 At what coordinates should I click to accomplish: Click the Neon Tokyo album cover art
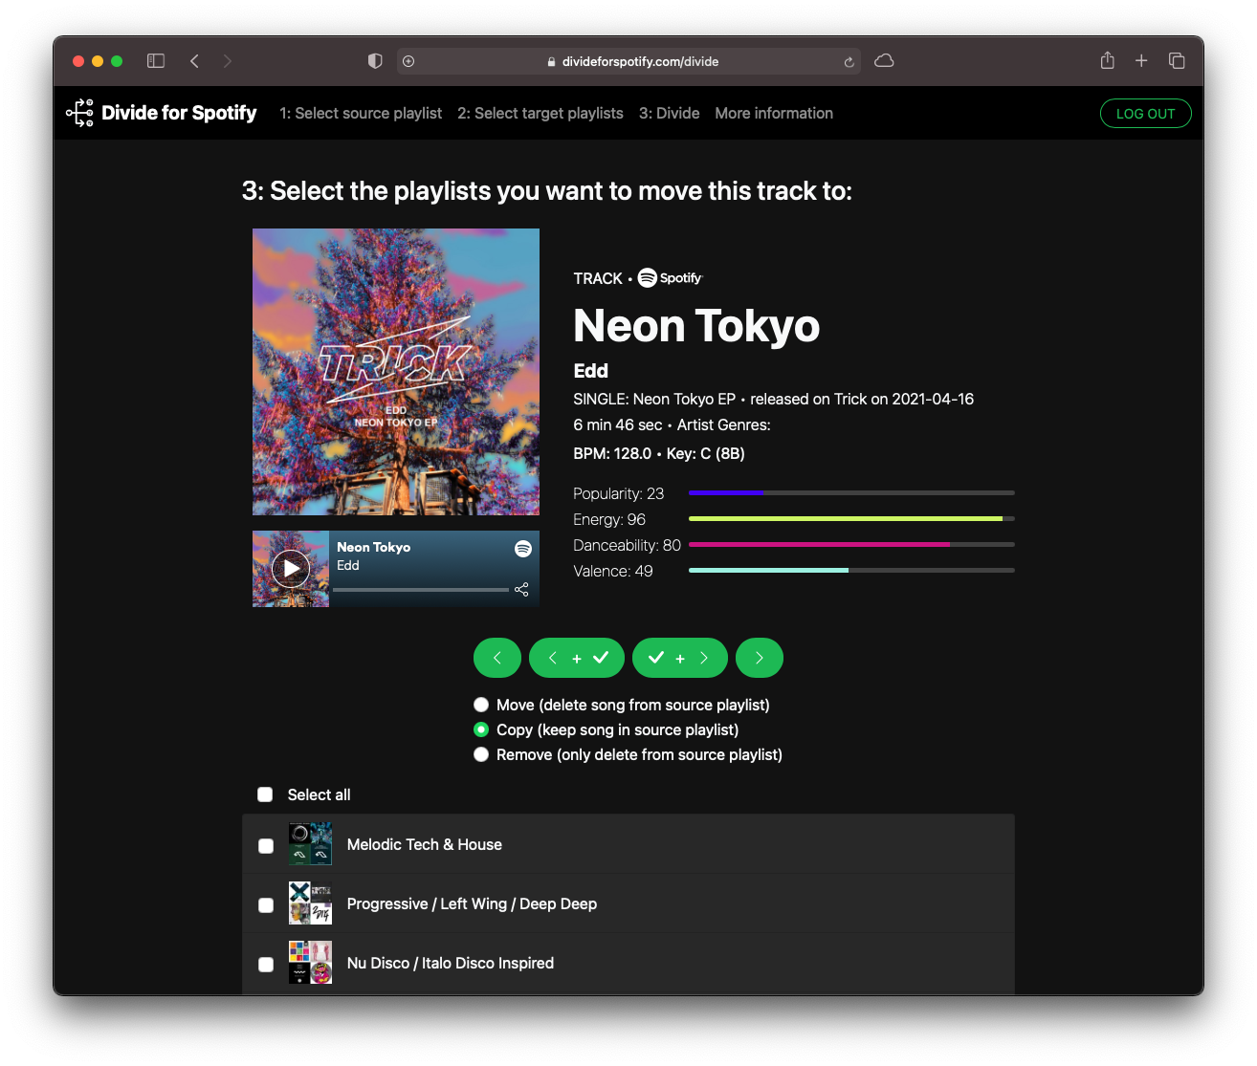396,372
